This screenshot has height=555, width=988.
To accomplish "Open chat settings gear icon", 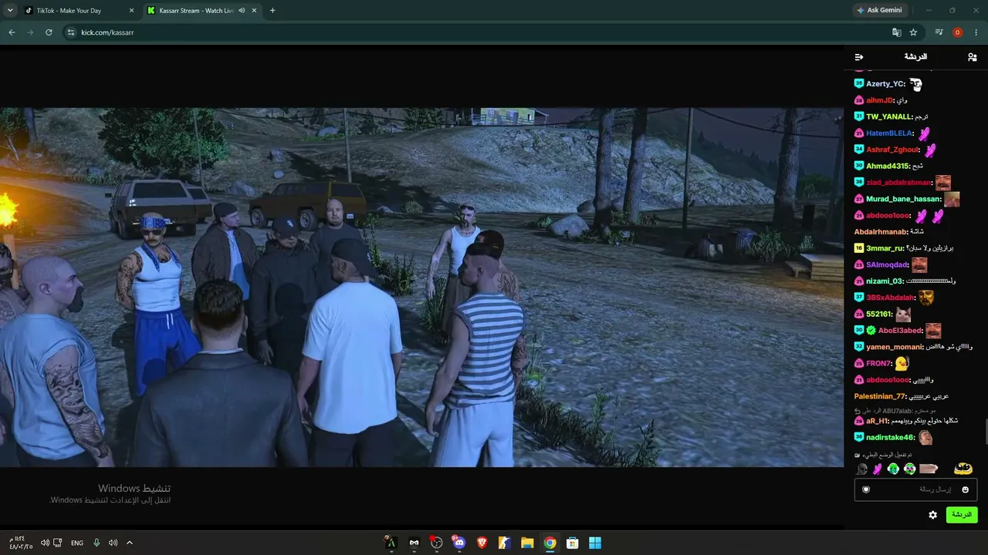I will (x=932, y=515).
